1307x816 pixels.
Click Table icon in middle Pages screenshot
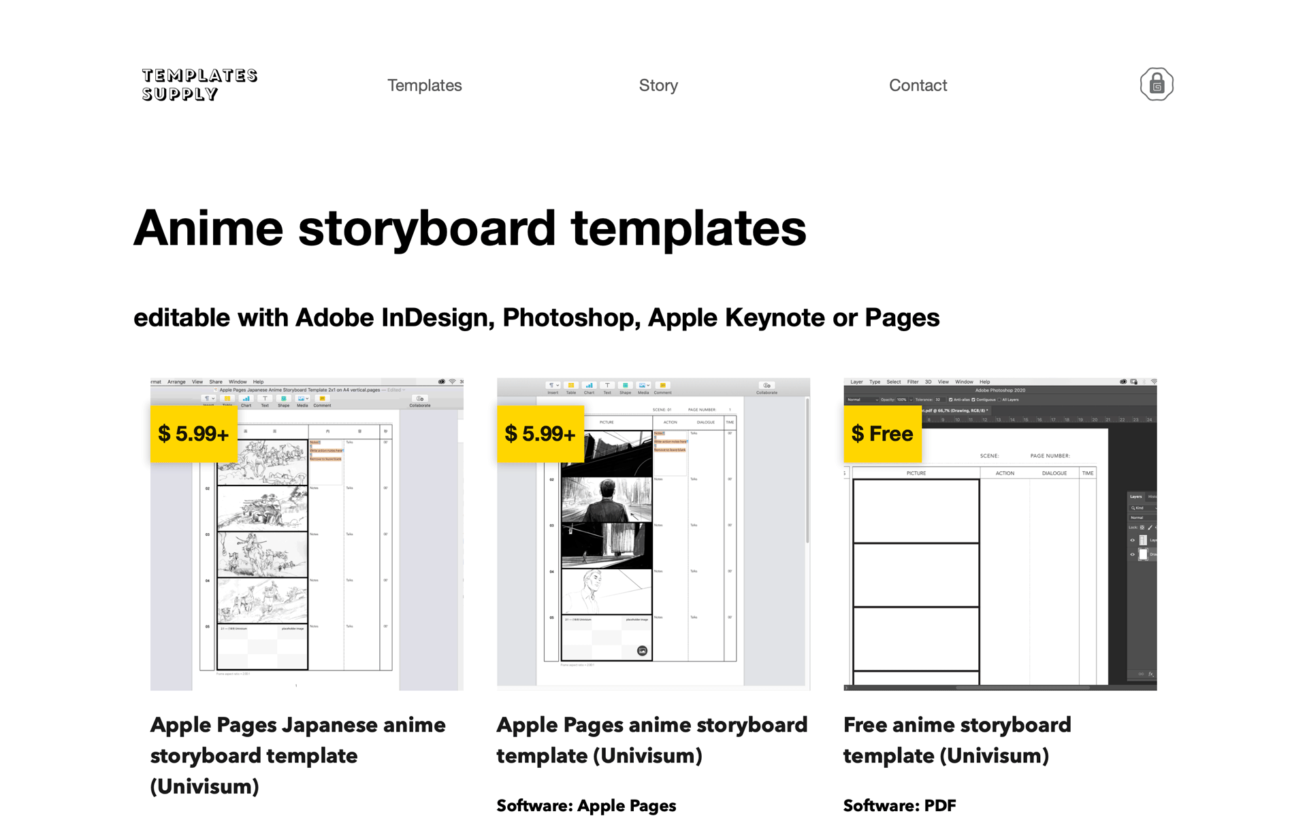tap(571, 386)
